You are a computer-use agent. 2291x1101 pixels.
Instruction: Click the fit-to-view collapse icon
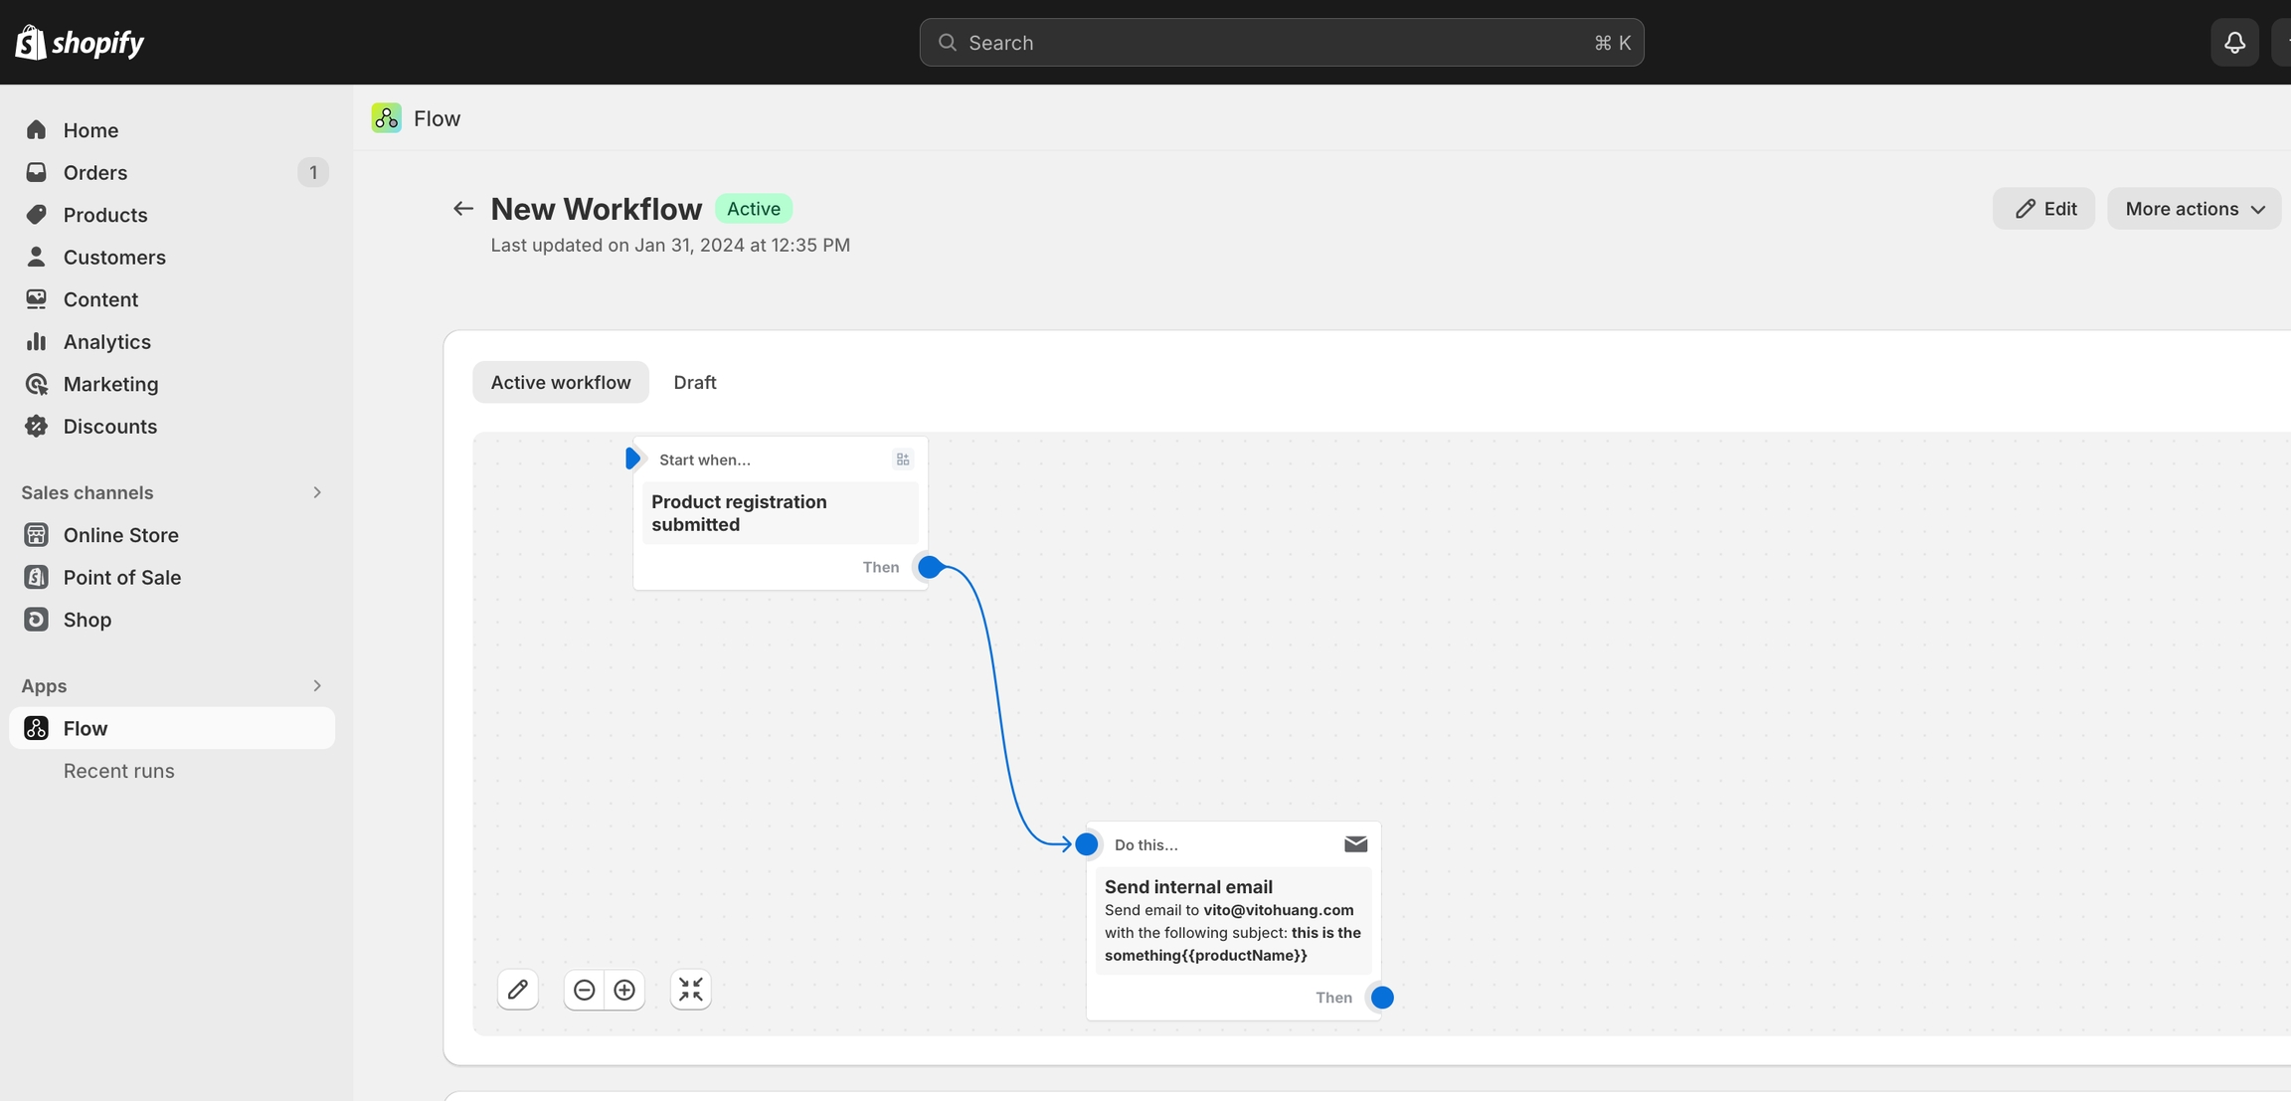[690, 990]
